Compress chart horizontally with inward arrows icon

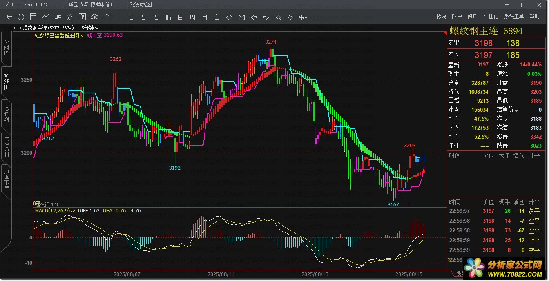click(x=241, y=17)
